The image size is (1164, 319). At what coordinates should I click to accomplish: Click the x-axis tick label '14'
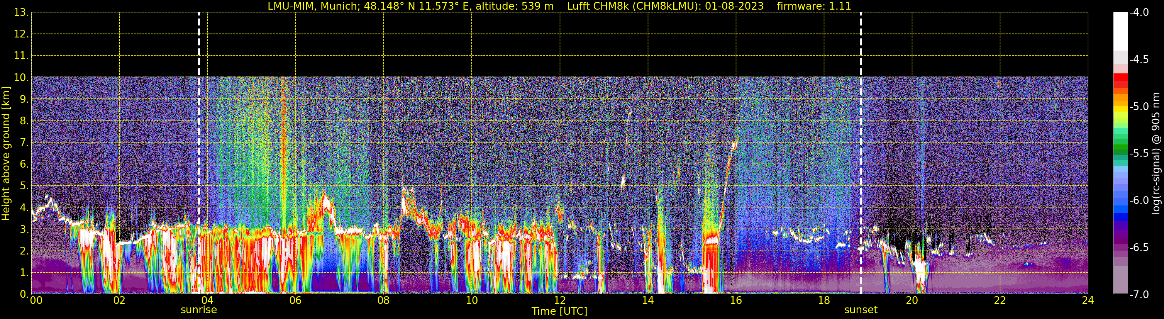click(x=648, y=301)
